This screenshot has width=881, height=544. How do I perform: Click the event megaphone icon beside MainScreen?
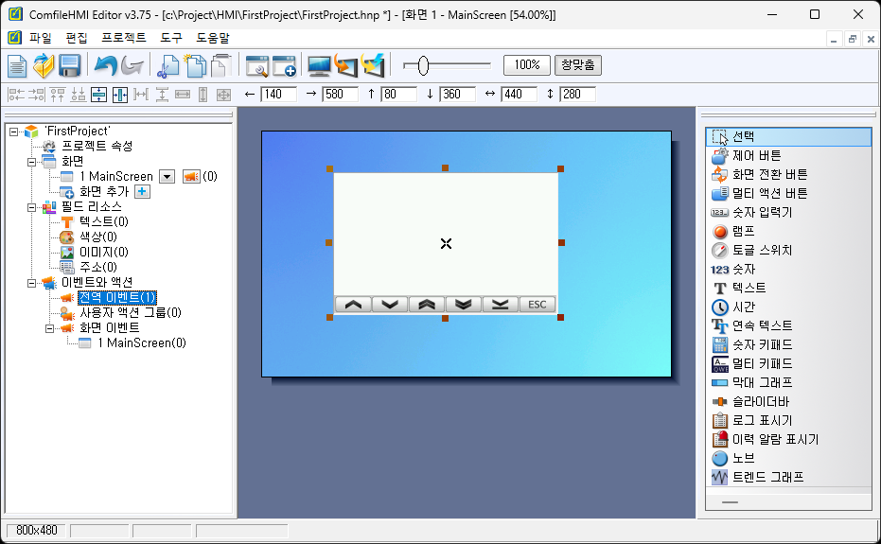[191, 176]
